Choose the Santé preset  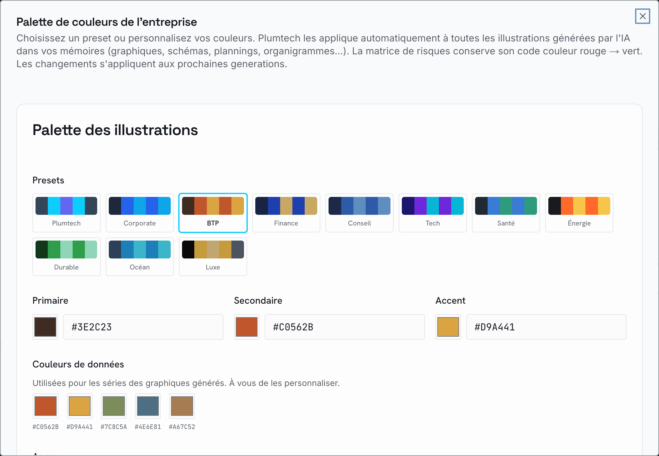click(x=506, y=213)
